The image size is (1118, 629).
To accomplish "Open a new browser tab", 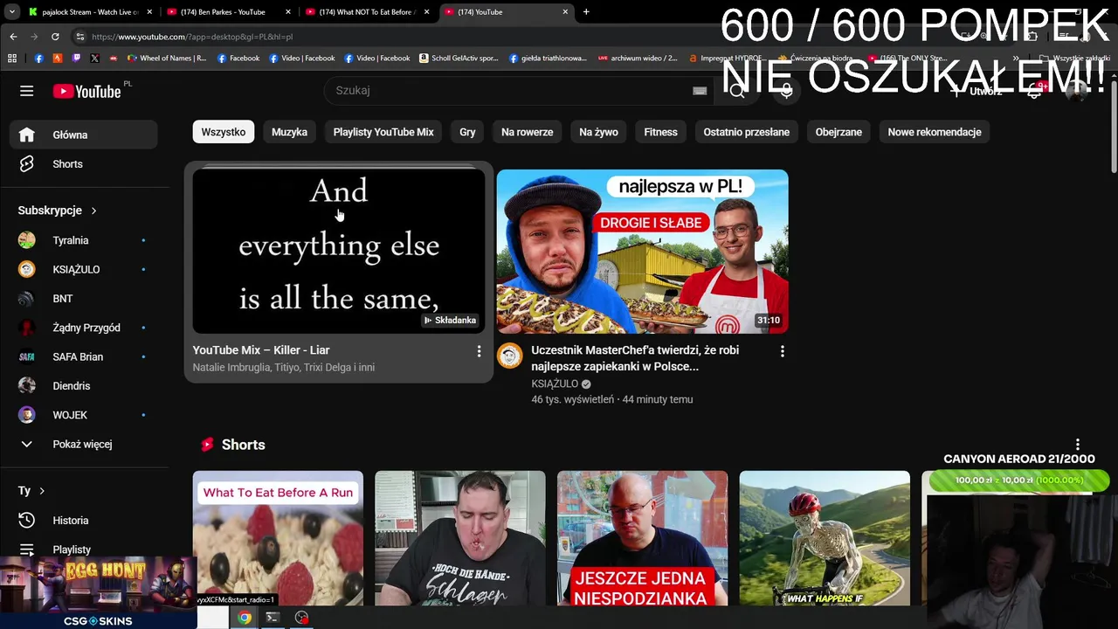I will (x=586, y=12).
